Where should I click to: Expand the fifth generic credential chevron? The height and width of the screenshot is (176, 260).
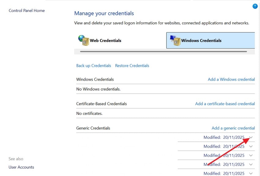[251, 173]
